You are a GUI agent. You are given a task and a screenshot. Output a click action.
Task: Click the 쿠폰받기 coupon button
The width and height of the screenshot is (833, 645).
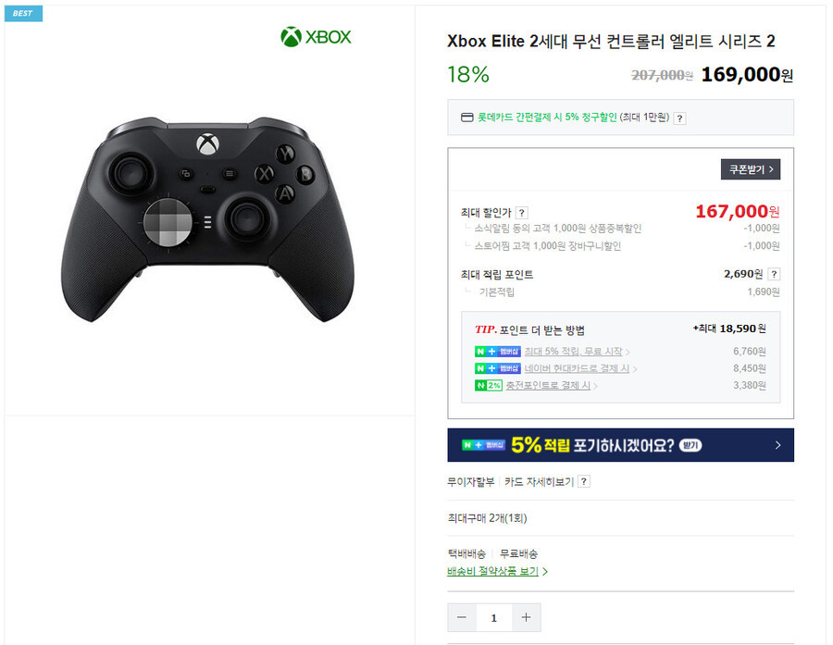pyautogui.click(x=750, y=169)
